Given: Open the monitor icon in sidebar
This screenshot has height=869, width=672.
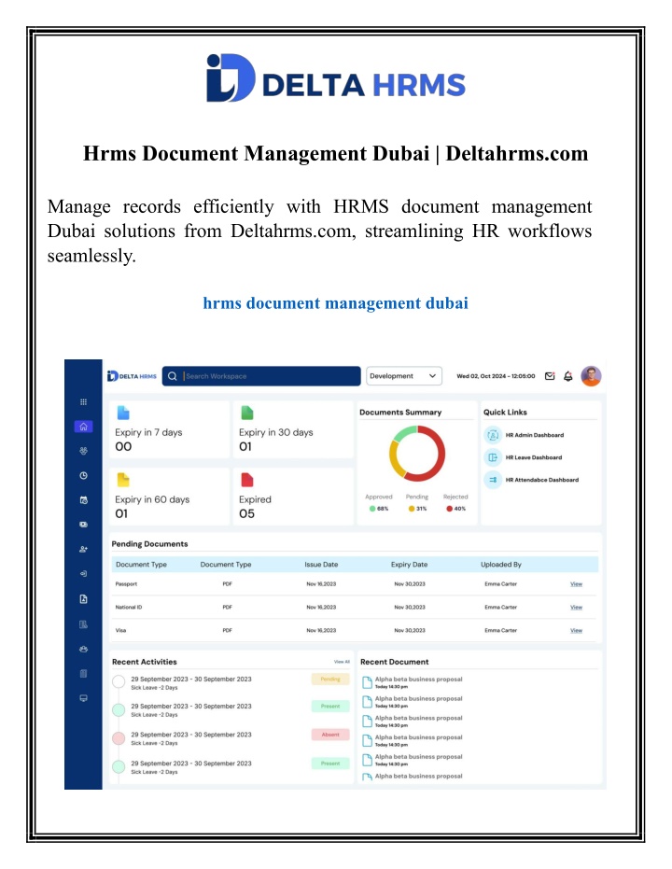Looking at the screenshot, I should (84, 698).
